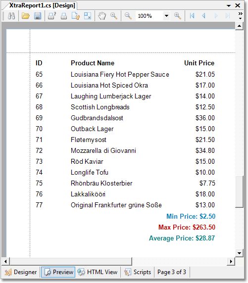The height and width of the screenshot is (283, 248).
Task: Click the Scale icon in toolbar
Action: (x=88, y=16)
